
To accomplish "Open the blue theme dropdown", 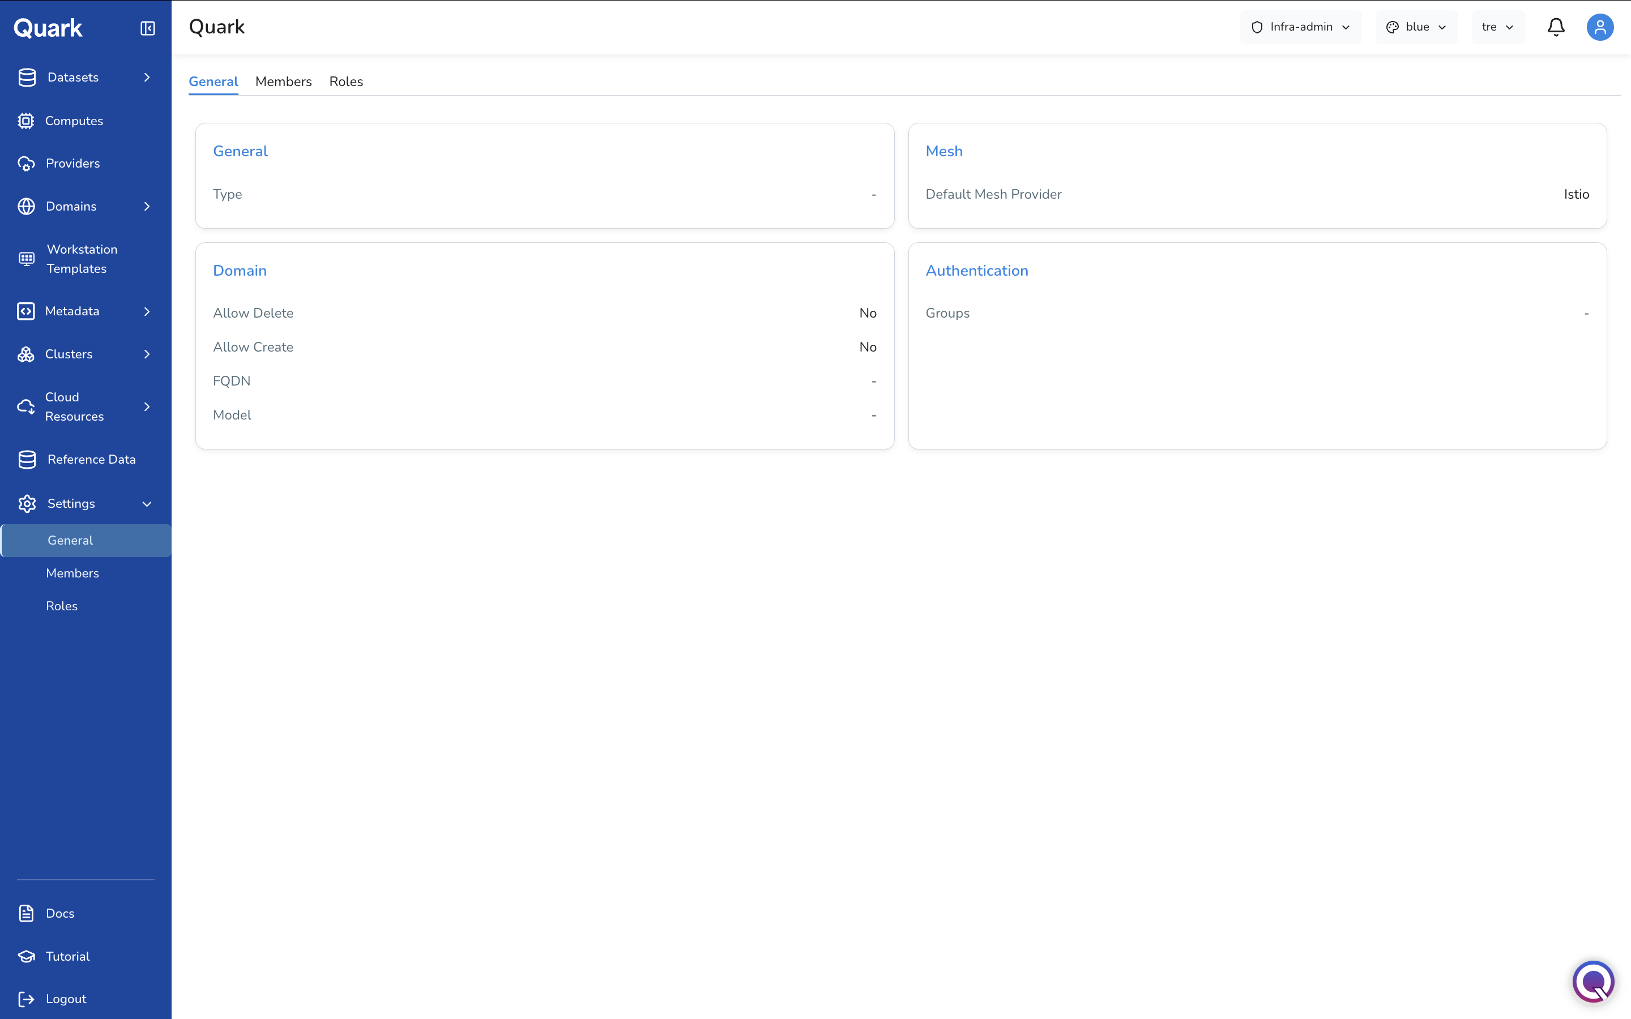I will point(1416,27).
